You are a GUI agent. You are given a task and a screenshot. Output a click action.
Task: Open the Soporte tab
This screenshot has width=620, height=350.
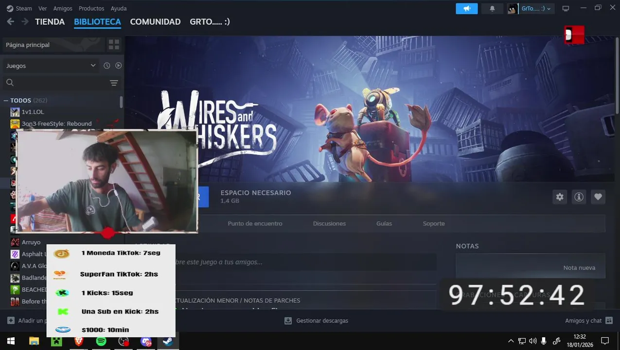[434, 224]
